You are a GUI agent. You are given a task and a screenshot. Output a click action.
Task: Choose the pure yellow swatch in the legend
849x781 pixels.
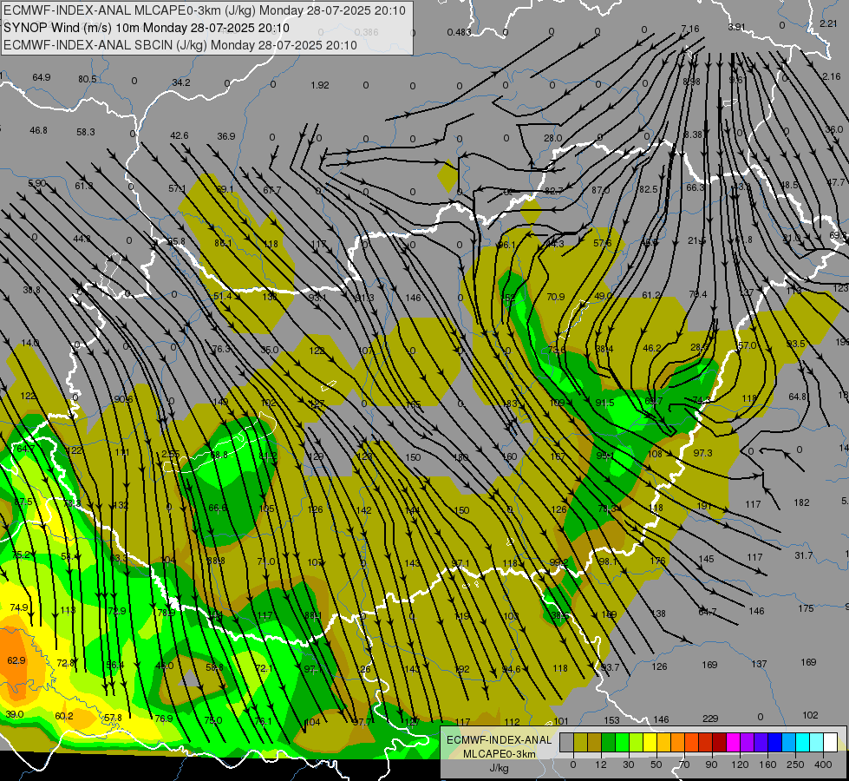click(650, 742)
